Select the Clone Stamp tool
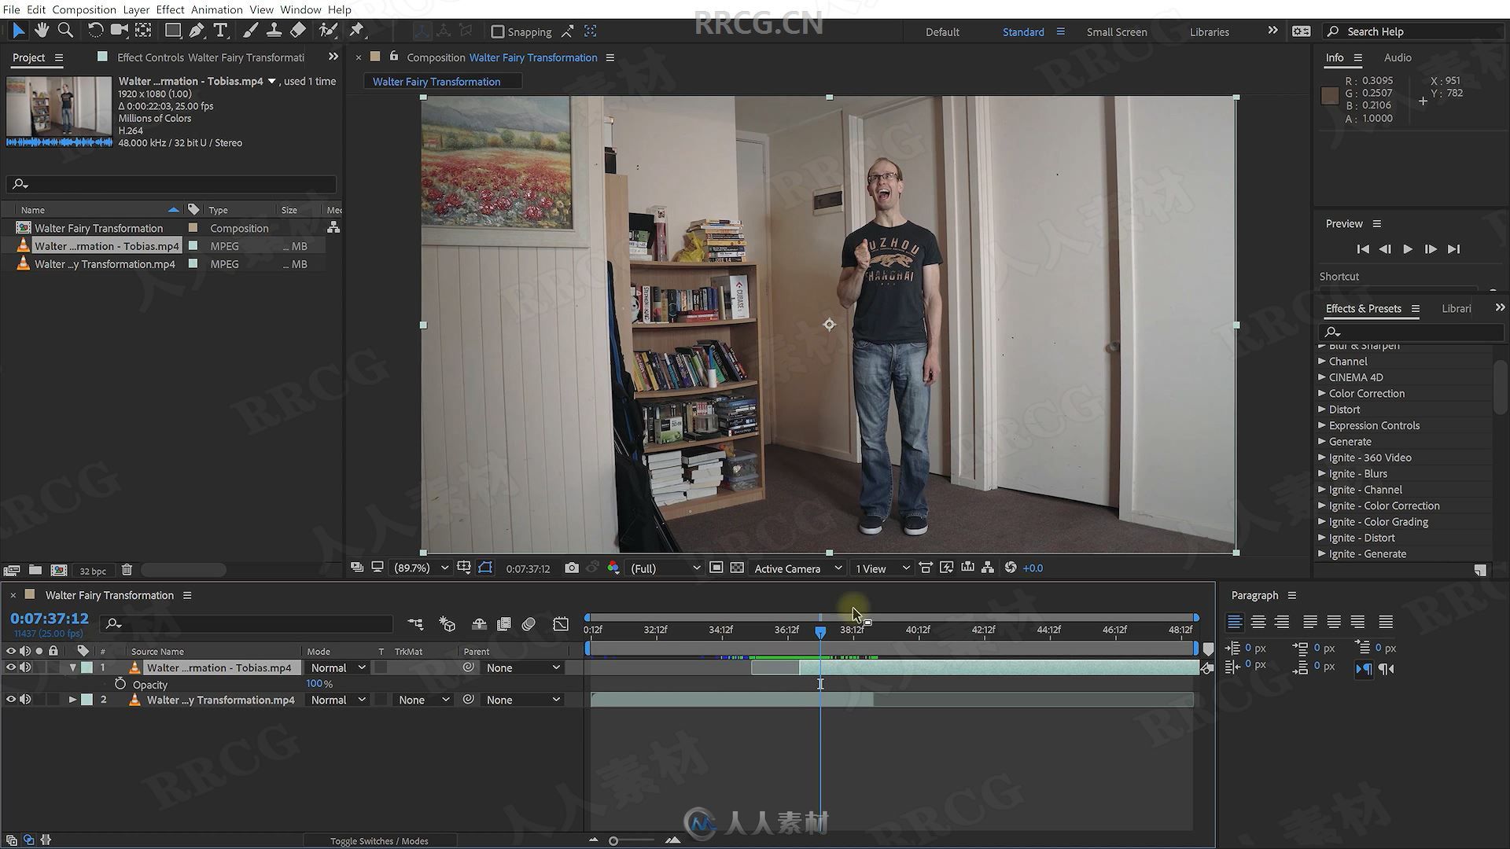Viewport: 1510px width, 849px height. coord(274,31)
